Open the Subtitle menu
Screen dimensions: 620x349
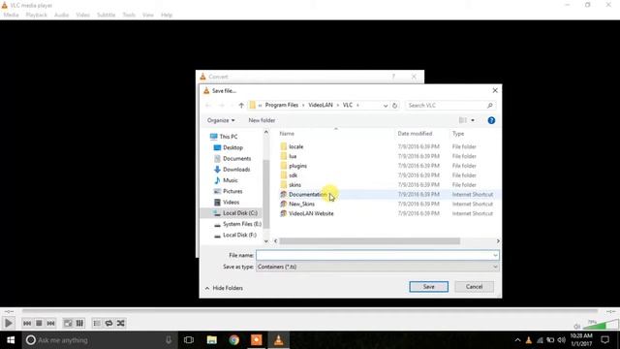point(106,15)
